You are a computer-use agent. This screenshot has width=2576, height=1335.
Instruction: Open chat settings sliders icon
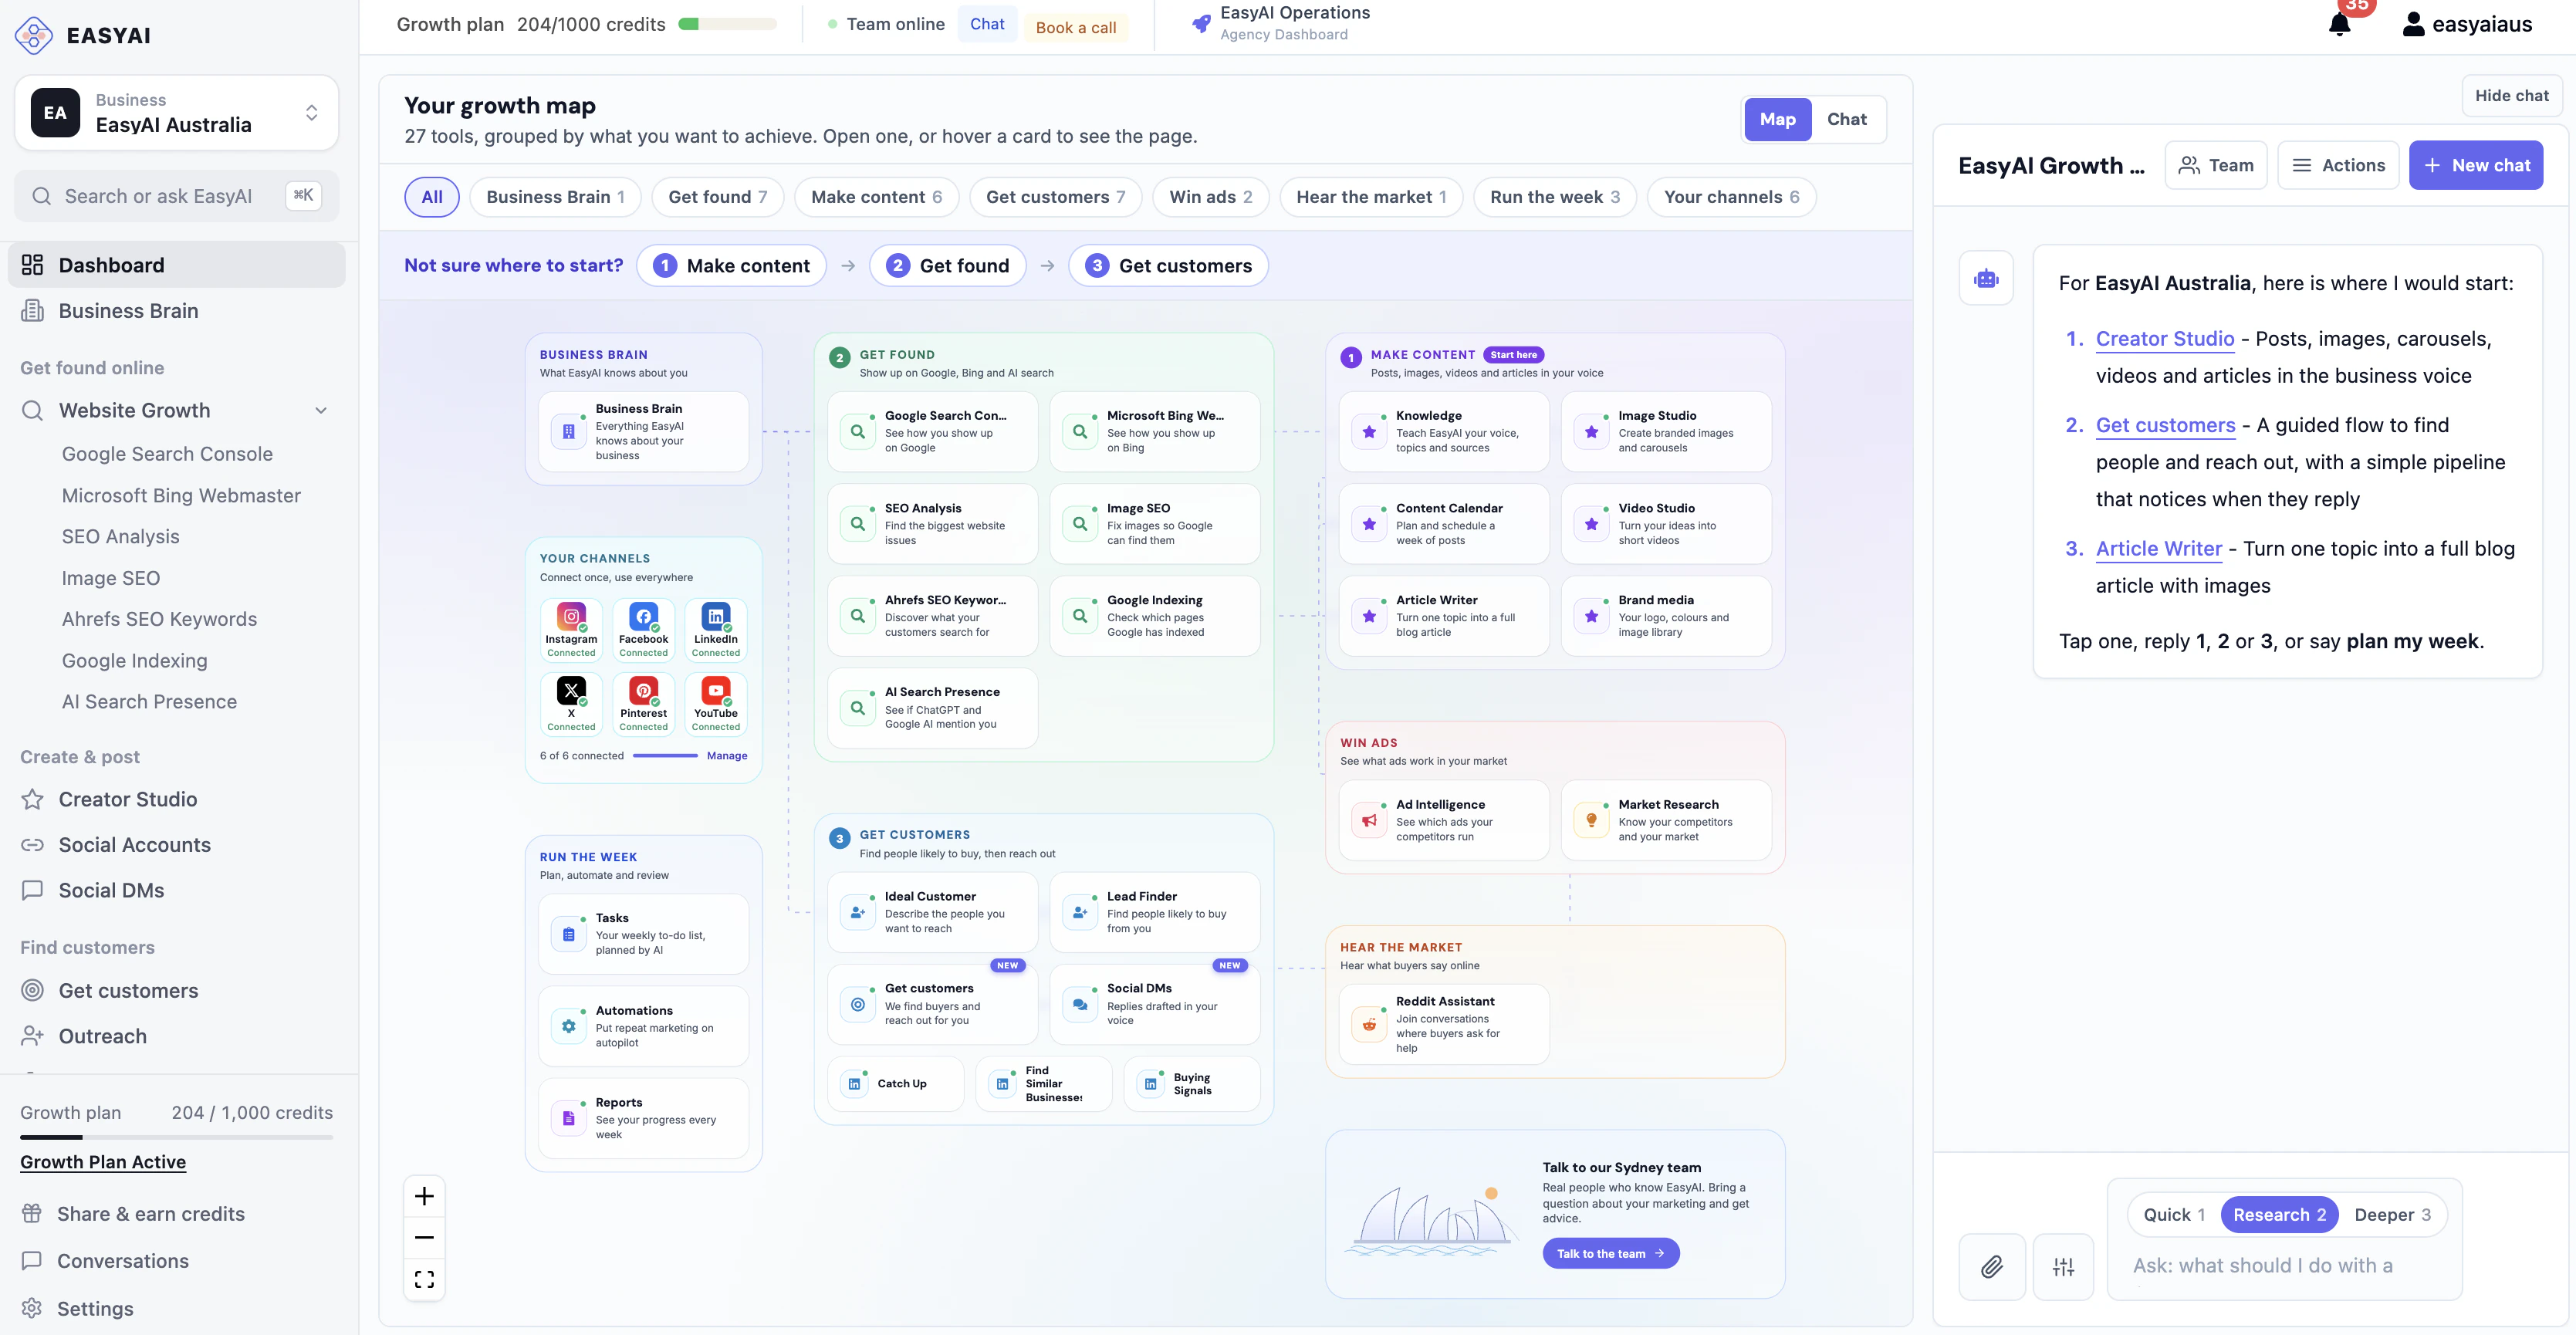2062,1266
